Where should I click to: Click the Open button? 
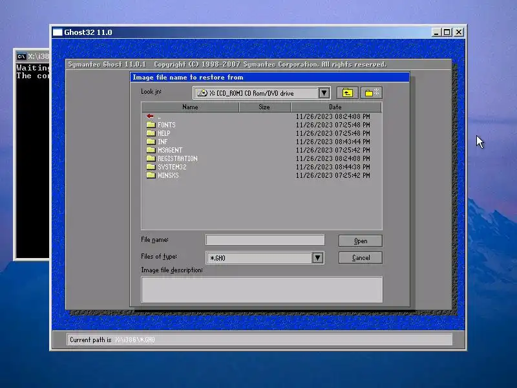(x=361, y=241)
